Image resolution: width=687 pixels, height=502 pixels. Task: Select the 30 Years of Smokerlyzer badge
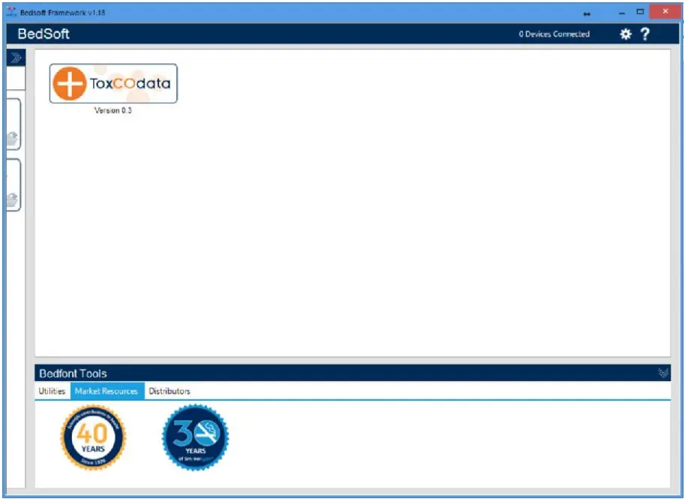click(194, 437)
